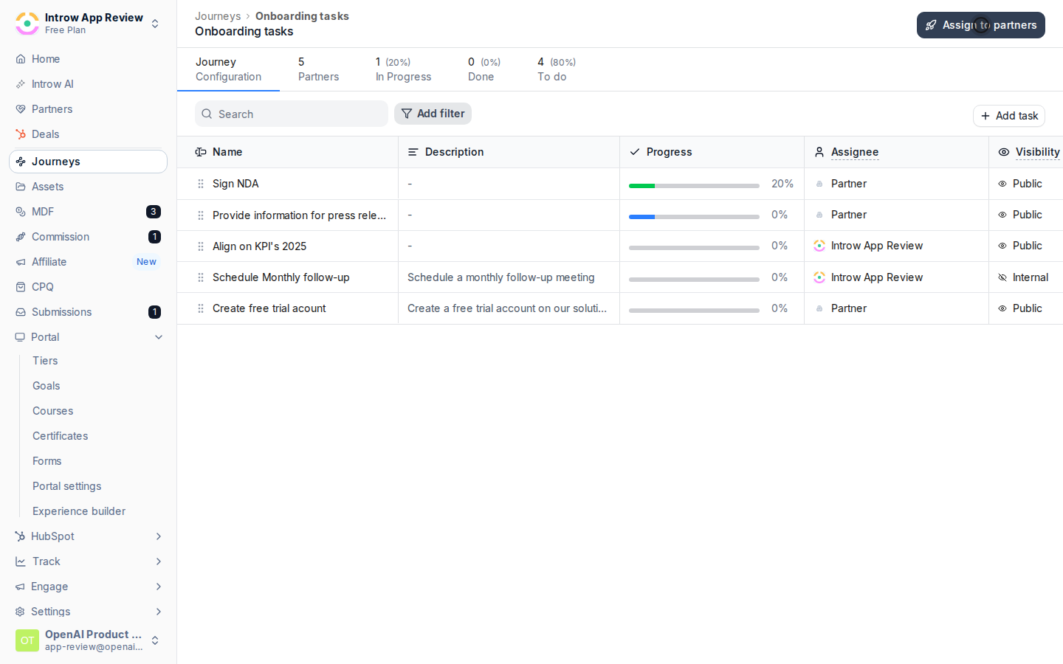The image size is (1063, 664).
Task: Toggle Internal visibility for Schedule Monthly follow-up
Action: (1023, 277)
